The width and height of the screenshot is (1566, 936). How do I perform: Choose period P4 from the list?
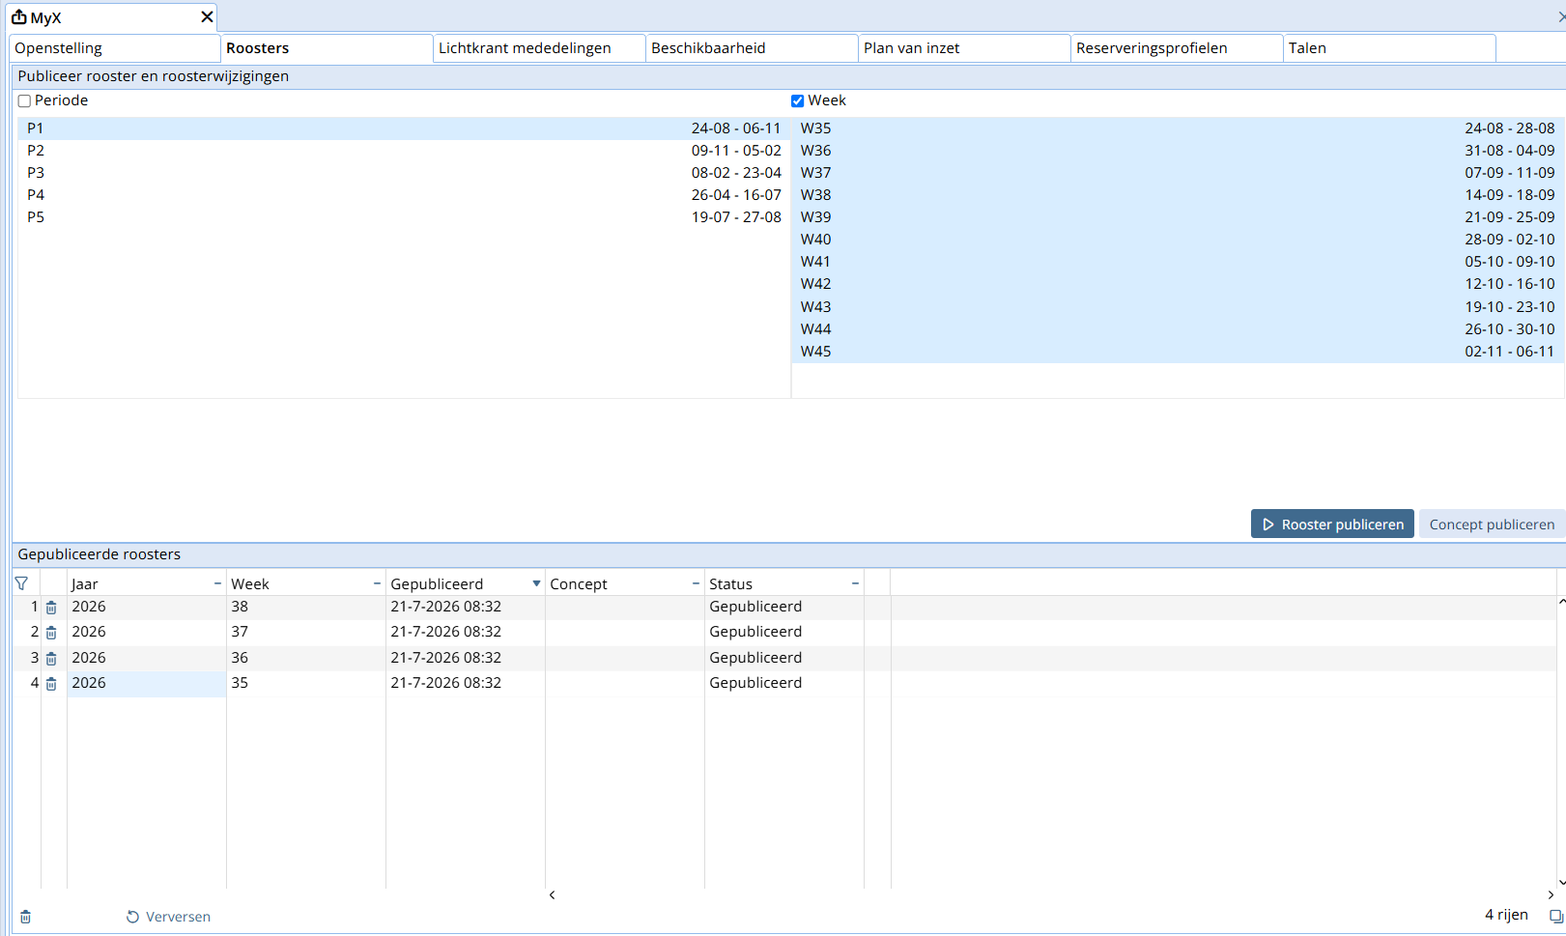tap(404, 195)
